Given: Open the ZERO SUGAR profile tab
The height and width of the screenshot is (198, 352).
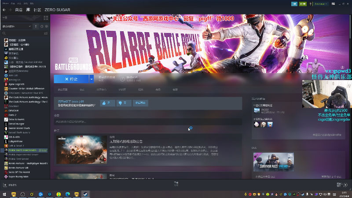Looking at the screenshot, I should coord(57,10).
